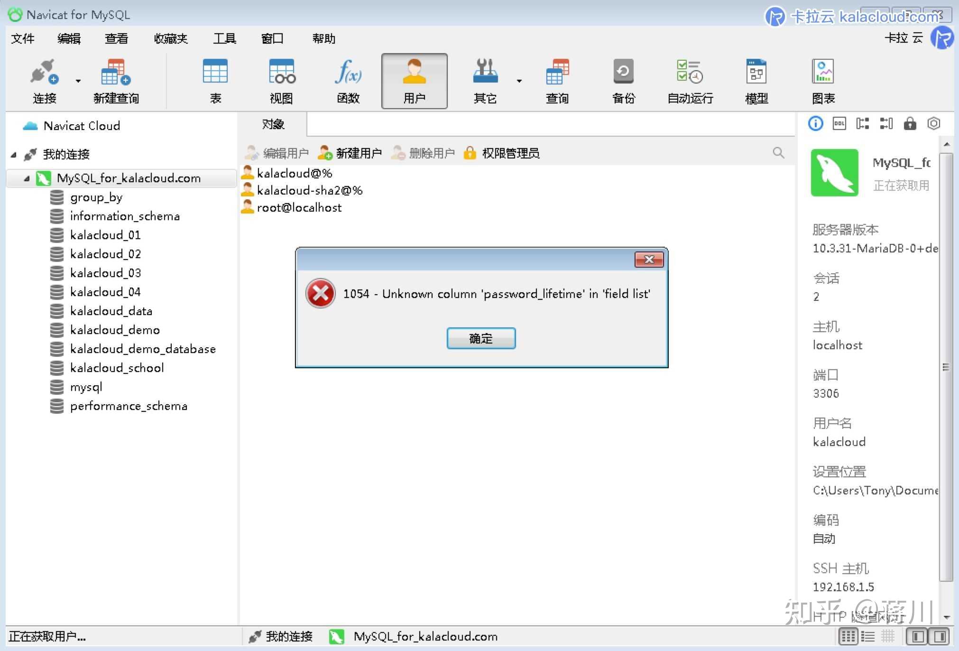Click the info panel vertical scrollbar
Screen dimensions: 959x651
click(x=946, y=367)
